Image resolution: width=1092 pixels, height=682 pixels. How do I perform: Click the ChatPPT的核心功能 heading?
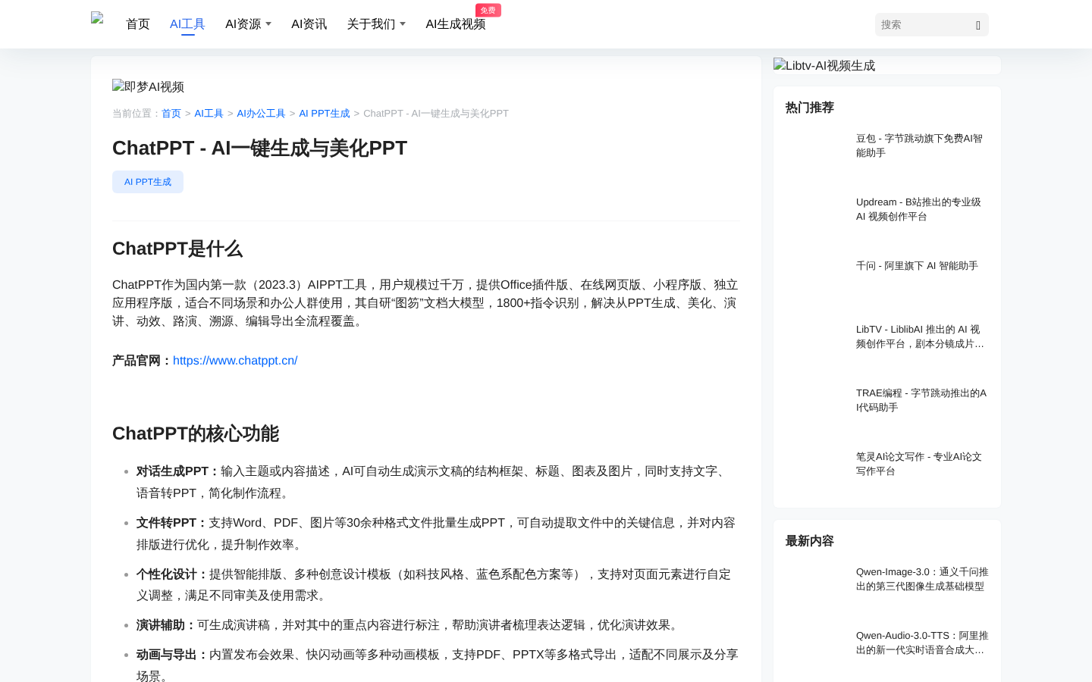click(x=196, y=433)
